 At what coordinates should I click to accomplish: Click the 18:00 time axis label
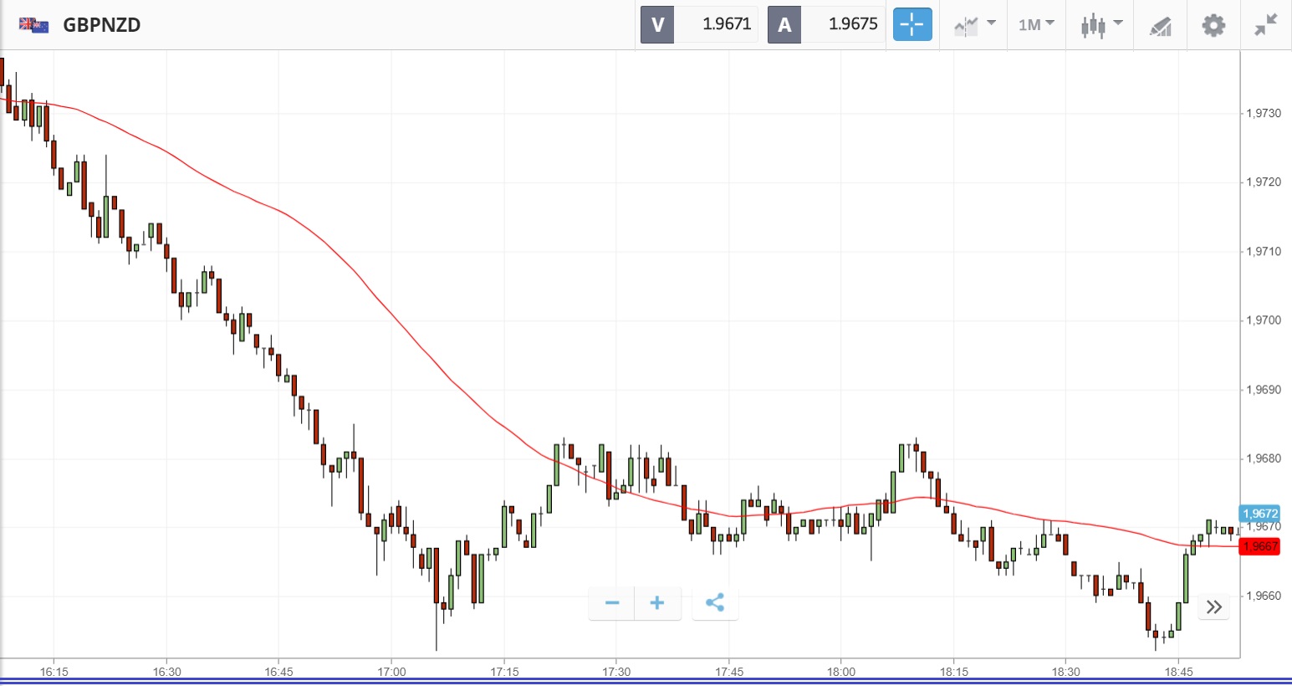coord(841,672)
